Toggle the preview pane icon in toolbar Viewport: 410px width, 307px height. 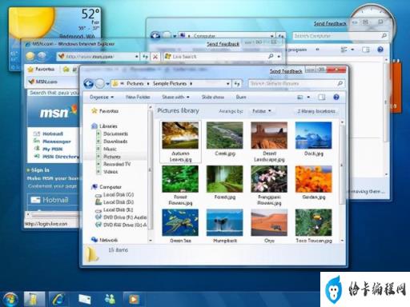(322, 97)
